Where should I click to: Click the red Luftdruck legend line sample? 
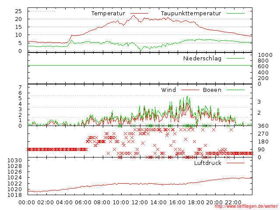click(x=235, y=163)
